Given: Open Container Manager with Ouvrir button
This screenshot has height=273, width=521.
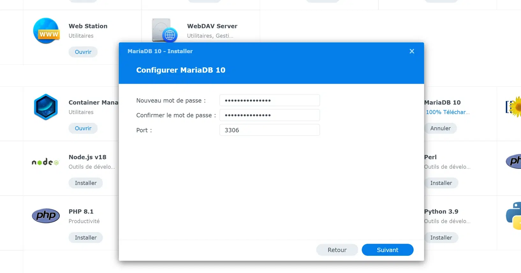Looking at the screenshot, I should (83, 128).
